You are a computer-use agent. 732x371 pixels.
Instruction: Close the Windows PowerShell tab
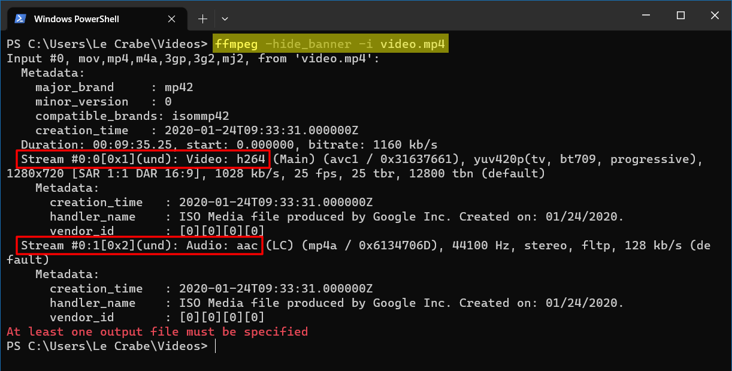coord(172,19)
